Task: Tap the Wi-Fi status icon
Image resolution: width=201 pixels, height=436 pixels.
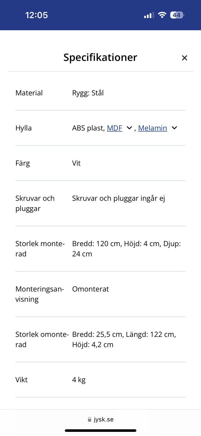Action: pos(162,15)
